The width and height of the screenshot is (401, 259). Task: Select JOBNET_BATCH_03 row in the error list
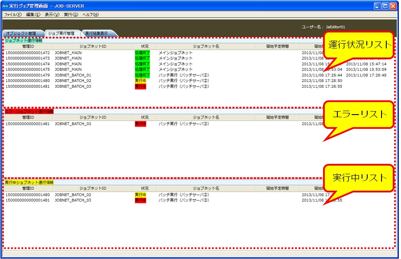click(73, 124)
